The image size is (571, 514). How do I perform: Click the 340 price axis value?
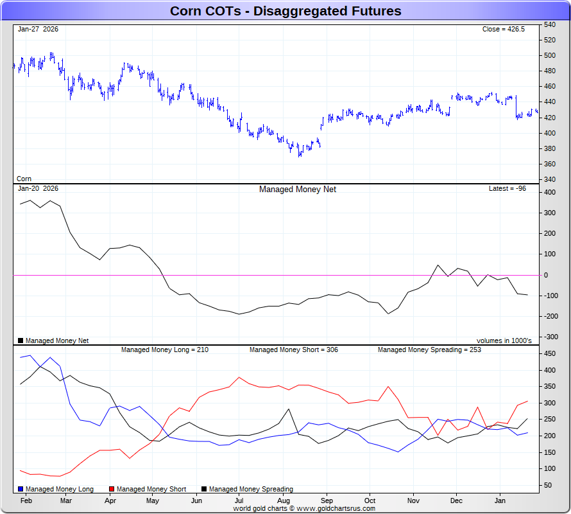click(x=550, y=179)
